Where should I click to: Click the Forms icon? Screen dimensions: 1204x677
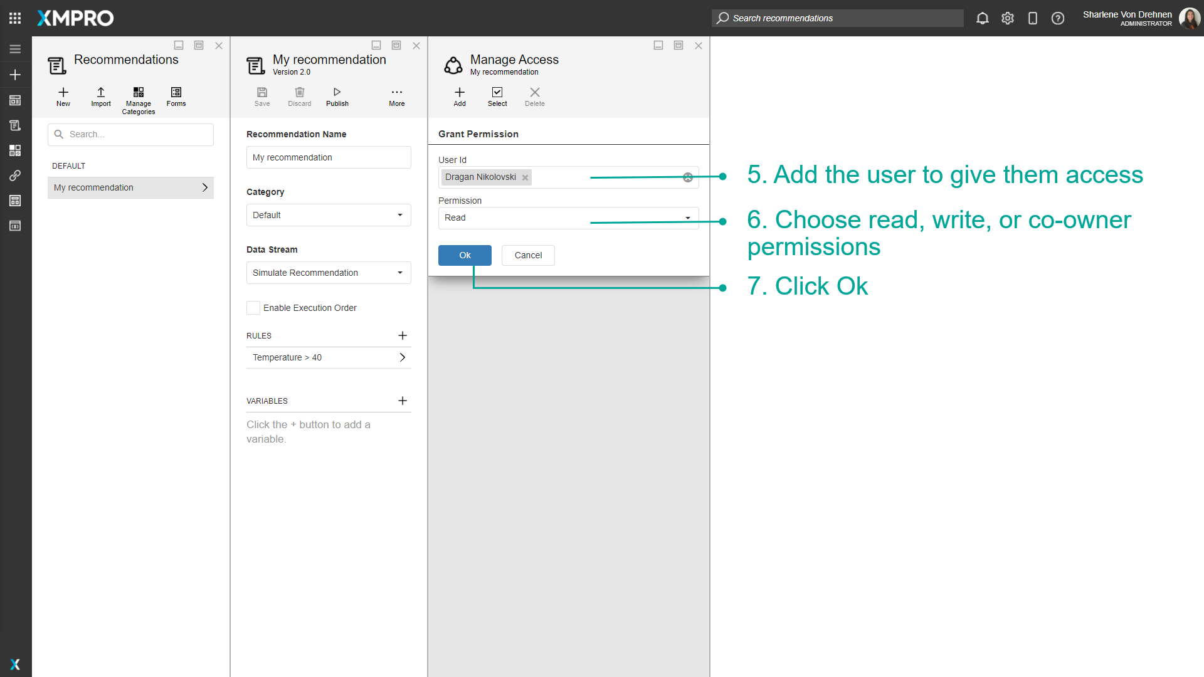[176, 96]
